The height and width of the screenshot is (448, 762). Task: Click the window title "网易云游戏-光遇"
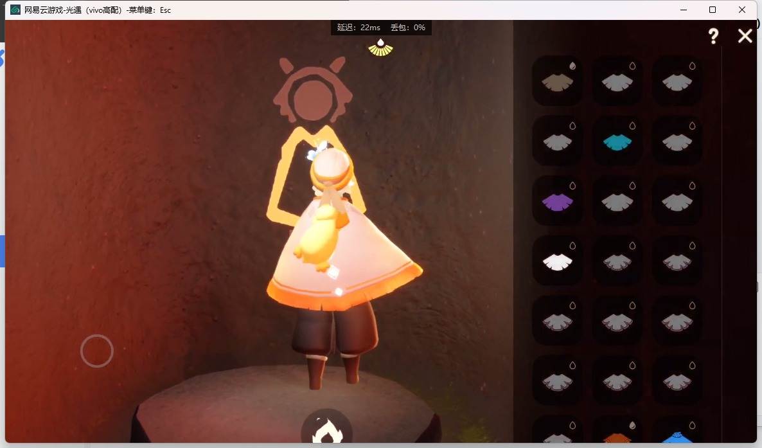coord(53,10)
